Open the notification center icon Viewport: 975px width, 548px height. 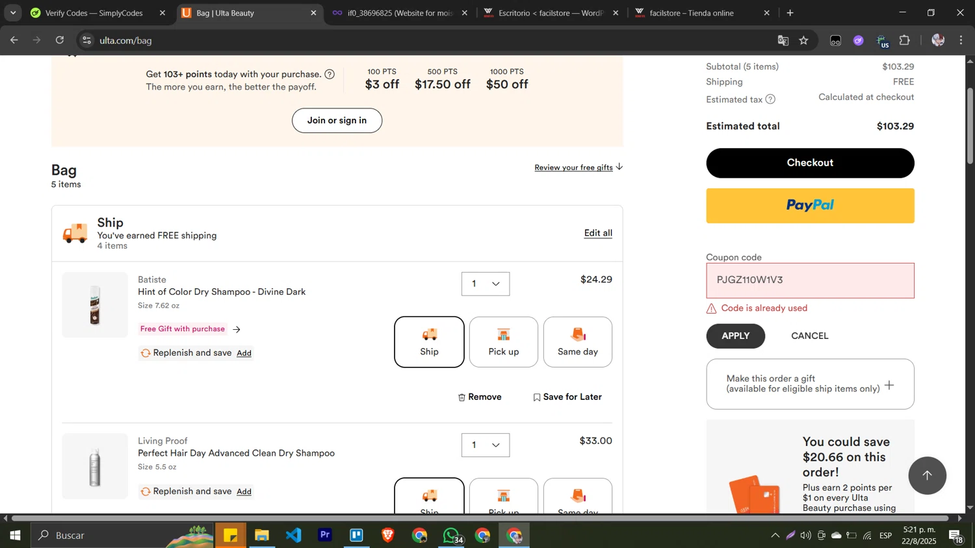[956, 536]
